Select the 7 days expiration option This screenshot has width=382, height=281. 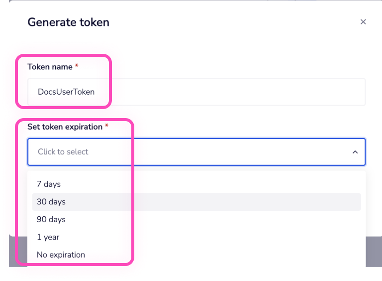pos(49,184)
